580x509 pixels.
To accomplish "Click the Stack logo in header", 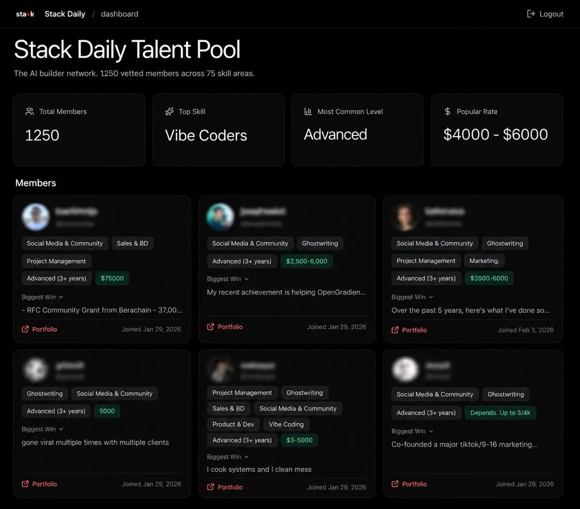I will [x=25, y=14].
